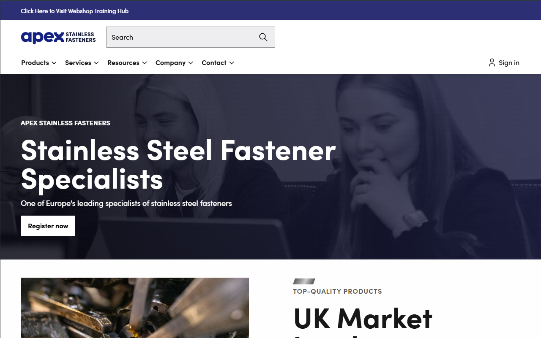
Task: Open the Services menu label
Action: tap(78, 62)
